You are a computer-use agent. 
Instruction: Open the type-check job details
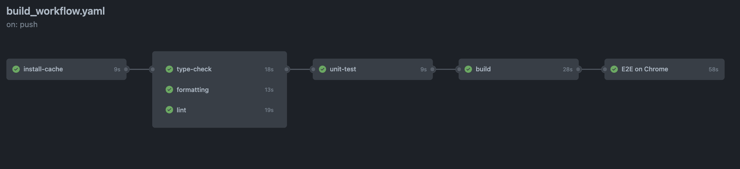pos(219,69)
